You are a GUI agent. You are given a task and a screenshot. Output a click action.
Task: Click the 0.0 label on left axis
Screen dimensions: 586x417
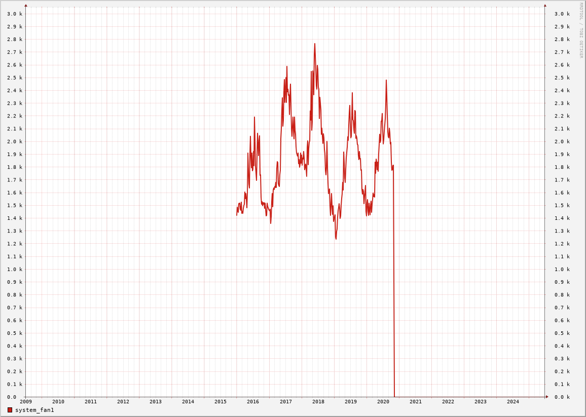point(11,397)
